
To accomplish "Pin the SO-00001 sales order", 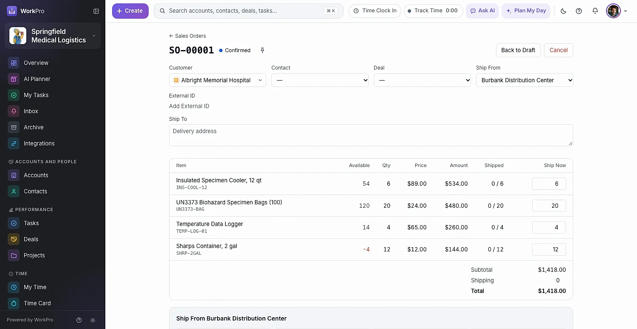I will [262, 50].
